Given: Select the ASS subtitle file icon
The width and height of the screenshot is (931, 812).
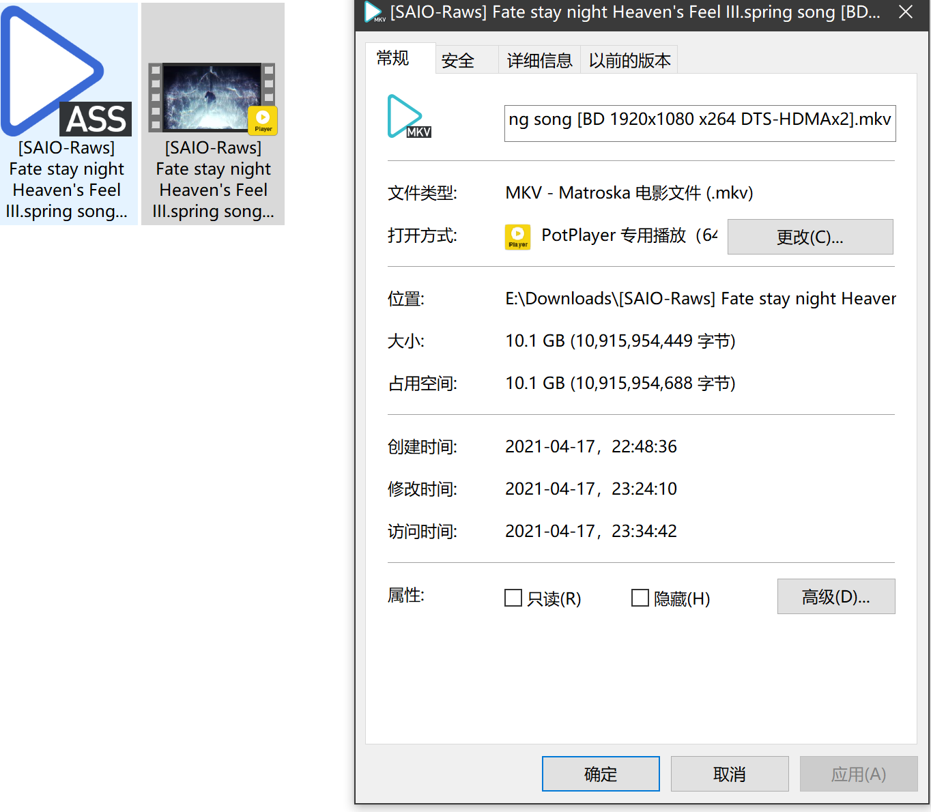Looking at the screenshot, I should [66, 71].
